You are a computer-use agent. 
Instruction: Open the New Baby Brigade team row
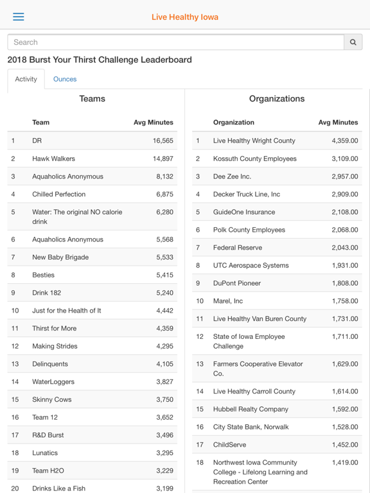click(92, 257)
